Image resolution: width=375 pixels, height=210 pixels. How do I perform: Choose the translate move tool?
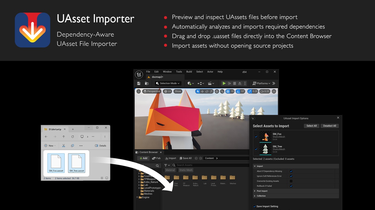202,91
